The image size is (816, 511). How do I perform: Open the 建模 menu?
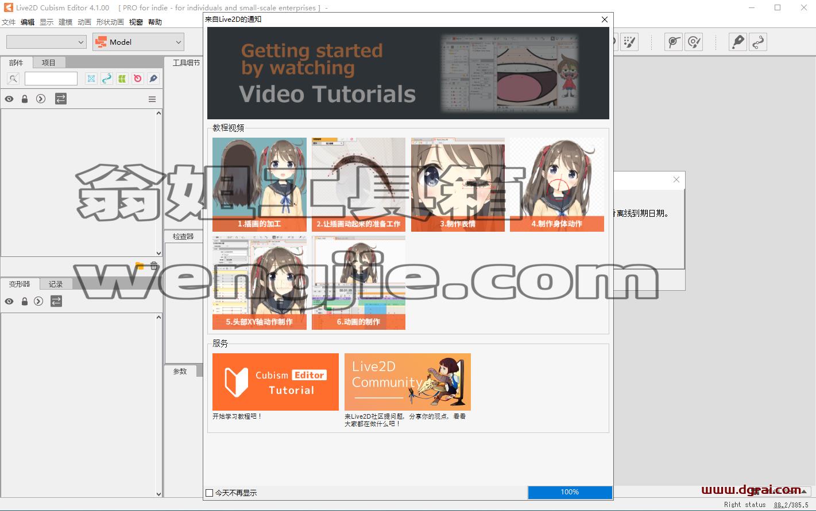click(x=65, y=22)
